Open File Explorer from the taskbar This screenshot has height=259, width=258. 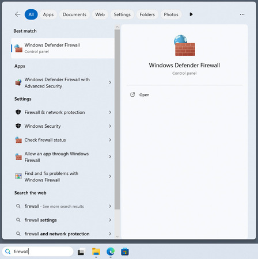96,252
